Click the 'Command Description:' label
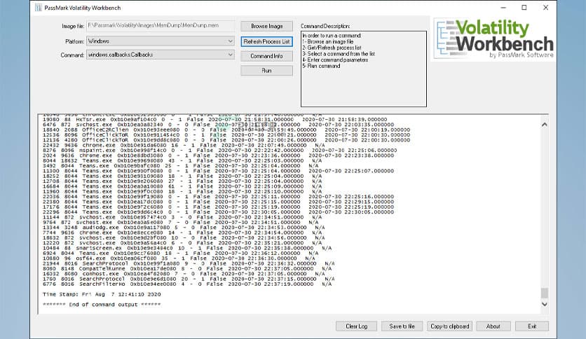The width and height of the screenshot is (586, 339). (x=325, y=26)
